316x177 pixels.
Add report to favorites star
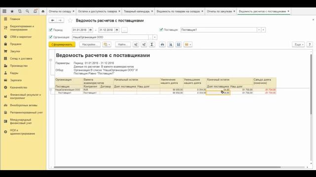coord(70,21)
